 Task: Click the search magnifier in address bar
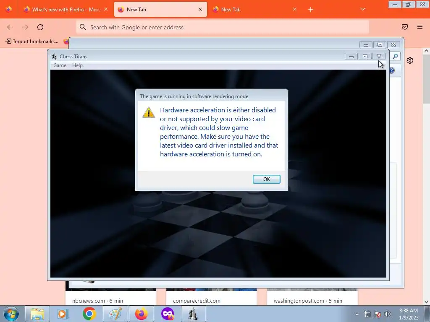pos(83,27)
